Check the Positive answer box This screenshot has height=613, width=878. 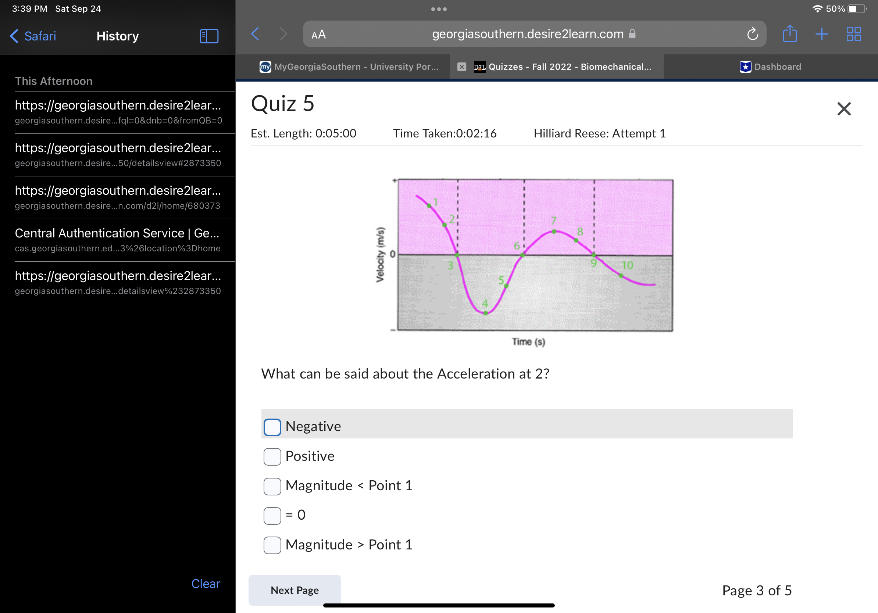coord(272,456)
